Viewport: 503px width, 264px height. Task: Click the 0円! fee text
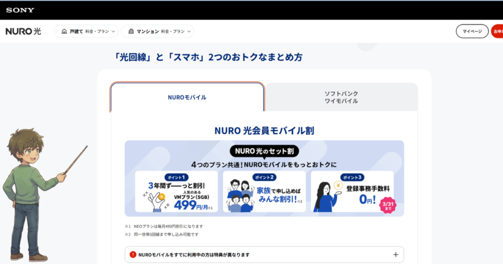click(x=367, y=200)
